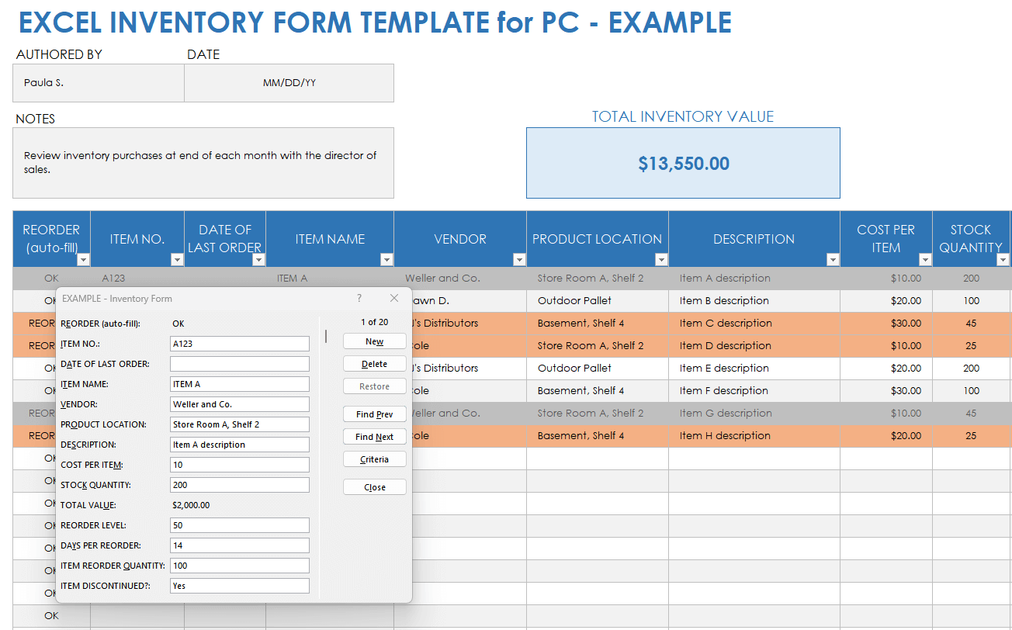This screenshot has width=1012, height=630.
Task: Click the New button to add a record
Action: click(x=374, y=341)
